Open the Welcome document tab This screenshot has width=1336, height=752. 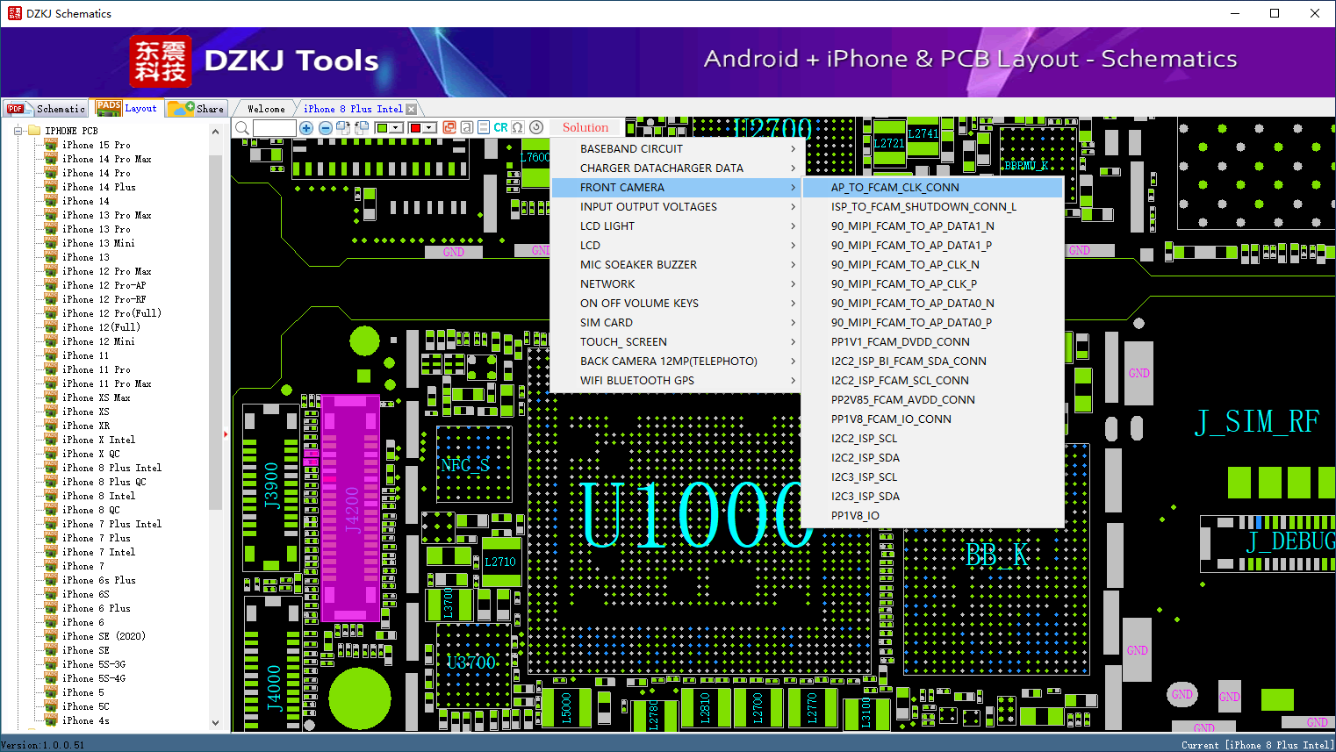click(x=266, y=109)
